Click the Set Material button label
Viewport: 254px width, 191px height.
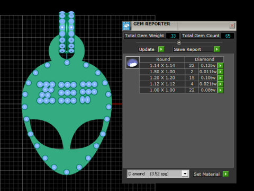pyautogui.click(x=207, y=174)
